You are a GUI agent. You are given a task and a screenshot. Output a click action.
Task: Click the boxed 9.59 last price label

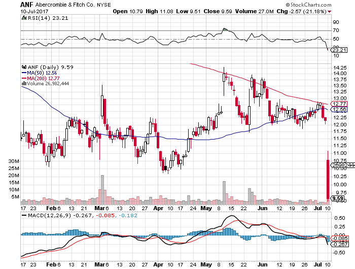point(338,199)
